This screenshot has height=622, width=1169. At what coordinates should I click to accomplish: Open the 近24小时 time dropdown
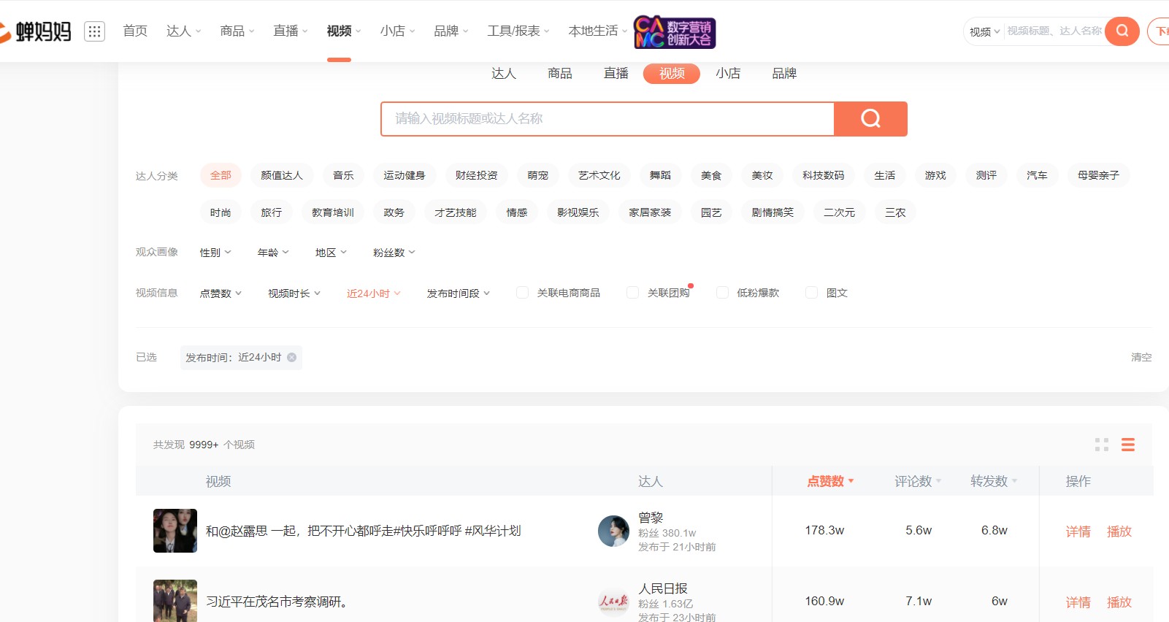[x=374, y=293]
